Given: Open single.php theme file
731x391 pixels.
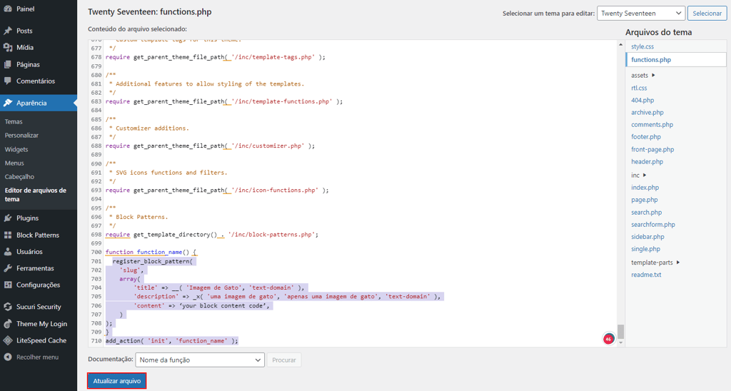Looking at the screenshot, I should tap(645, 249).
